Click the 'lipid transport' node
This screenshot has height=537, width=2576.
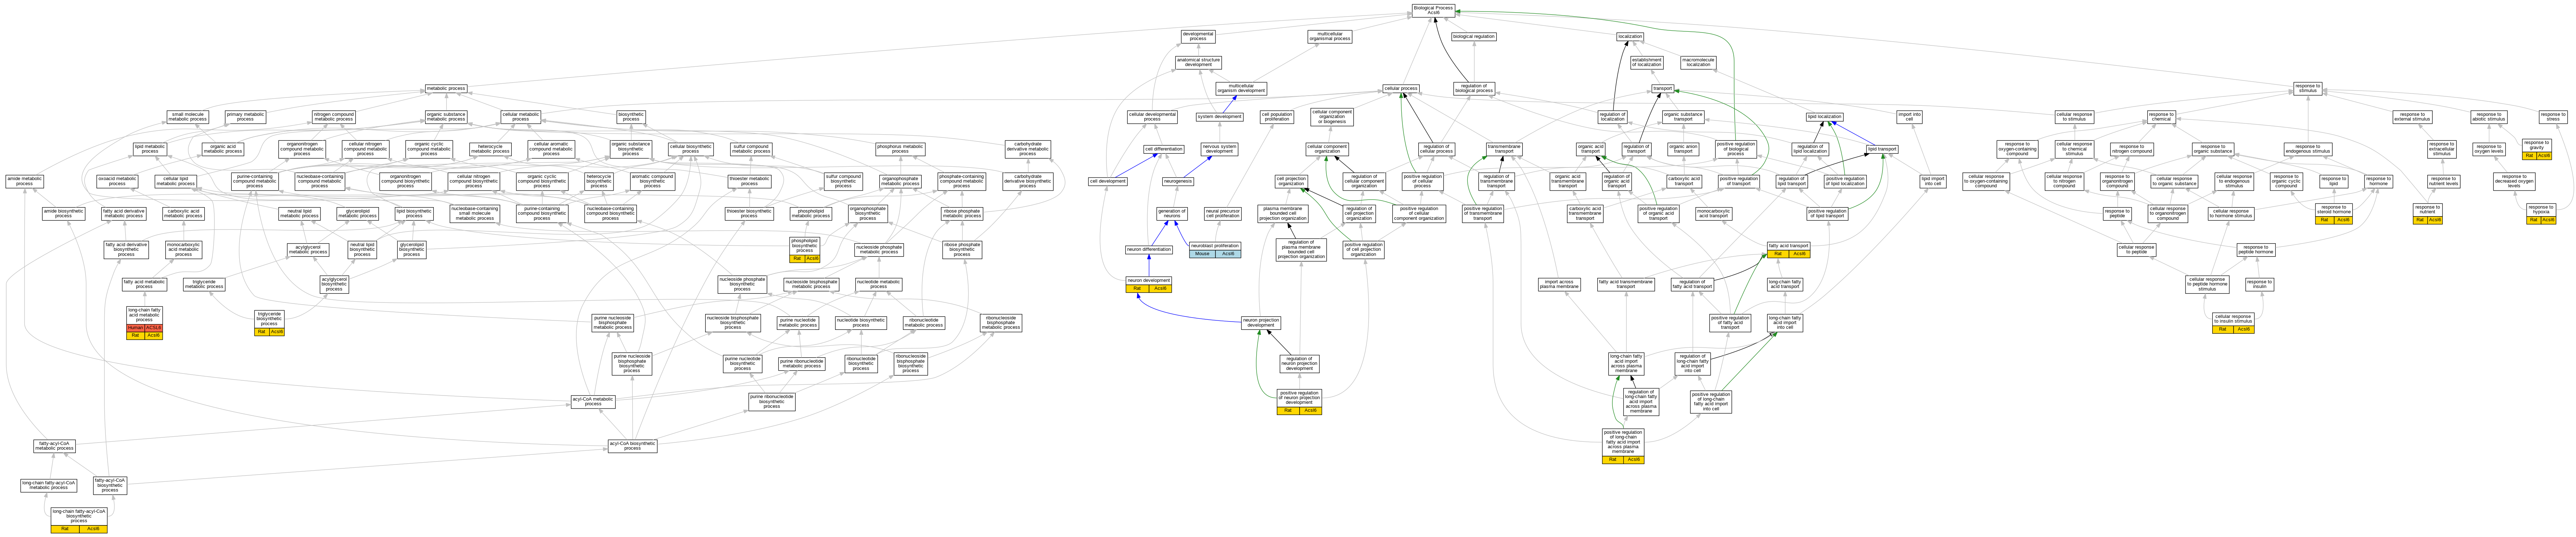(1882, 149)
